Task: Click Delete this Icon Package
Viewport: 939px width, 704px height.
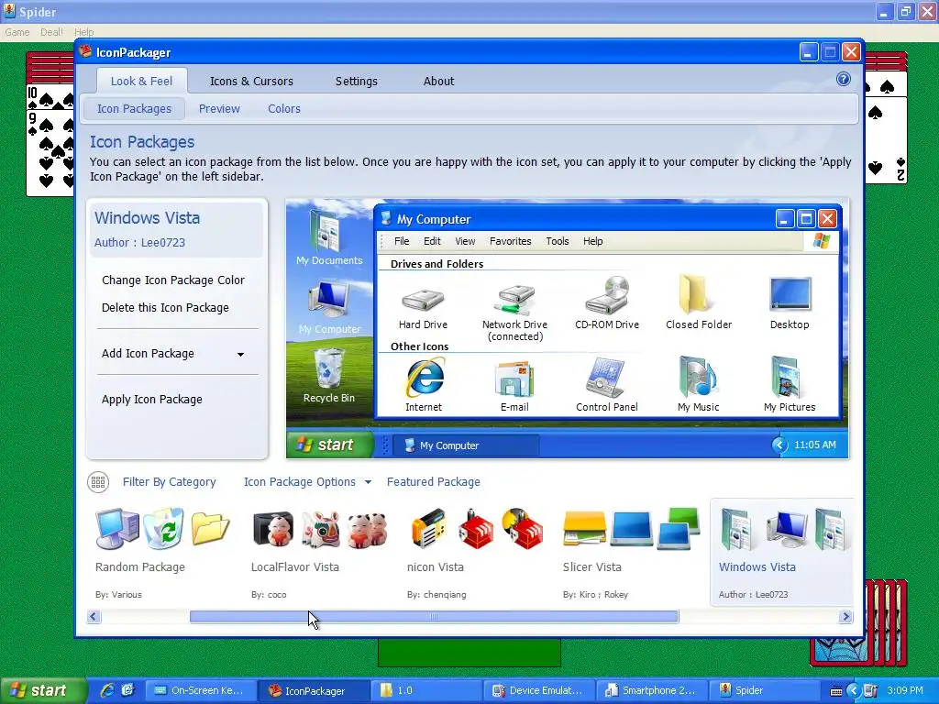Action: pos(165,308)
